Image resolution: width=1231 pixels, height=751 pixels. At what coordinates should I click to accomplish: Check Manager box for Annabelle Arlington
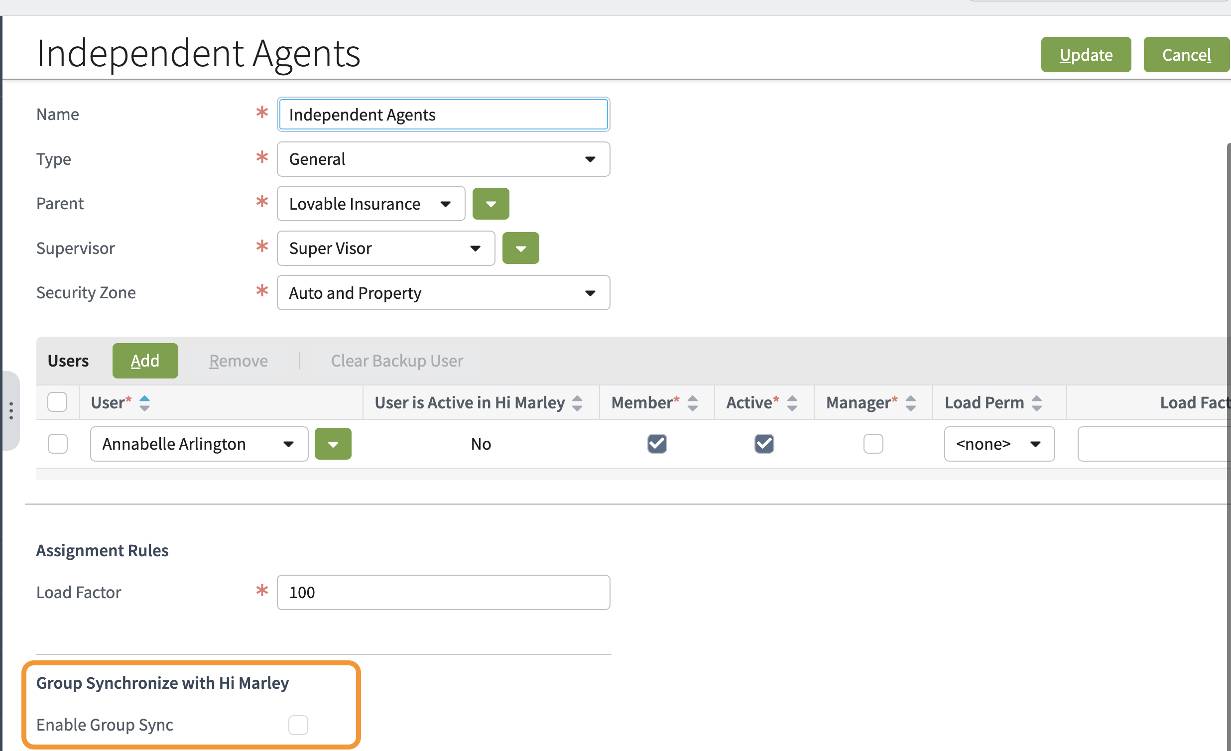coord(873,444)
